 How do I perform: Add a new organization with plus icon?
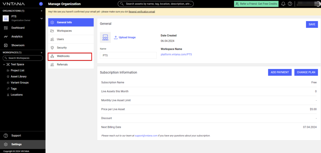click(x=41, y=11)
